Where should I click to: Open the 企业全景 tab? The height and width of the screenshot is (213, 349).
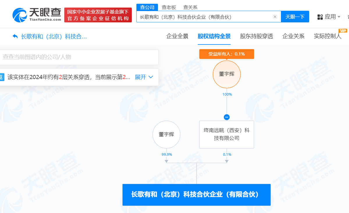click(177, 36)
